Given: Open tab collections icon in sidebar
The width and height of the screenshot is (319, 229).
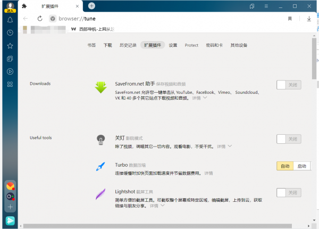Looking at the screenshot, I should click(x=10, y=59).
